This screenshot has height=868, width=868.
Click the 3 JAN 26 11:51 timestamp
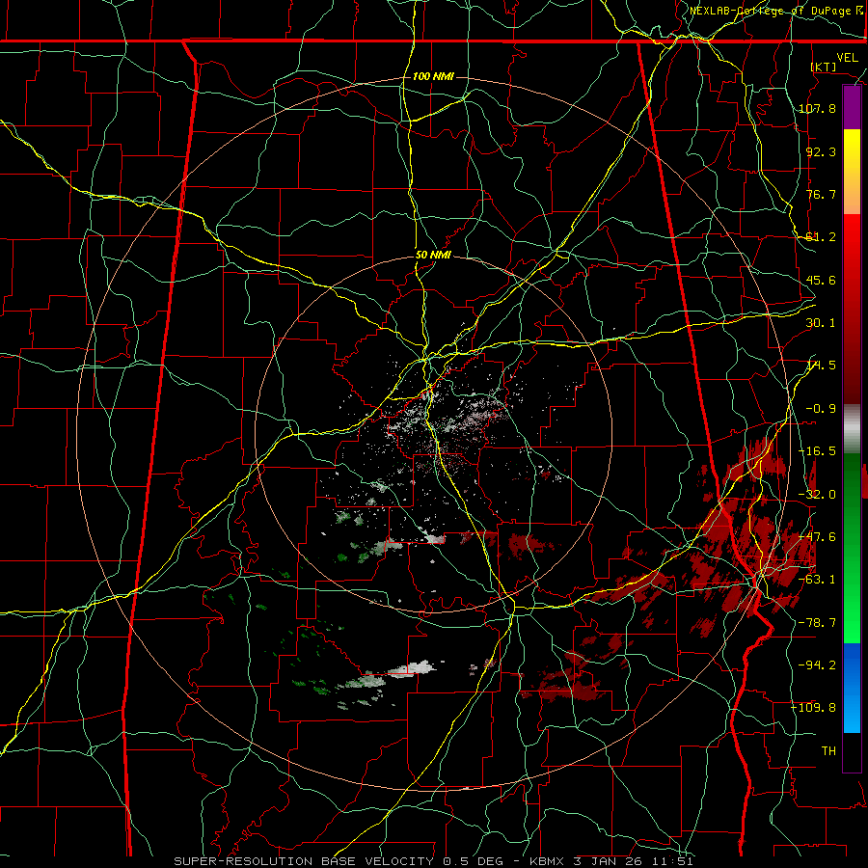pyautogui.click(x=634, y=861)
